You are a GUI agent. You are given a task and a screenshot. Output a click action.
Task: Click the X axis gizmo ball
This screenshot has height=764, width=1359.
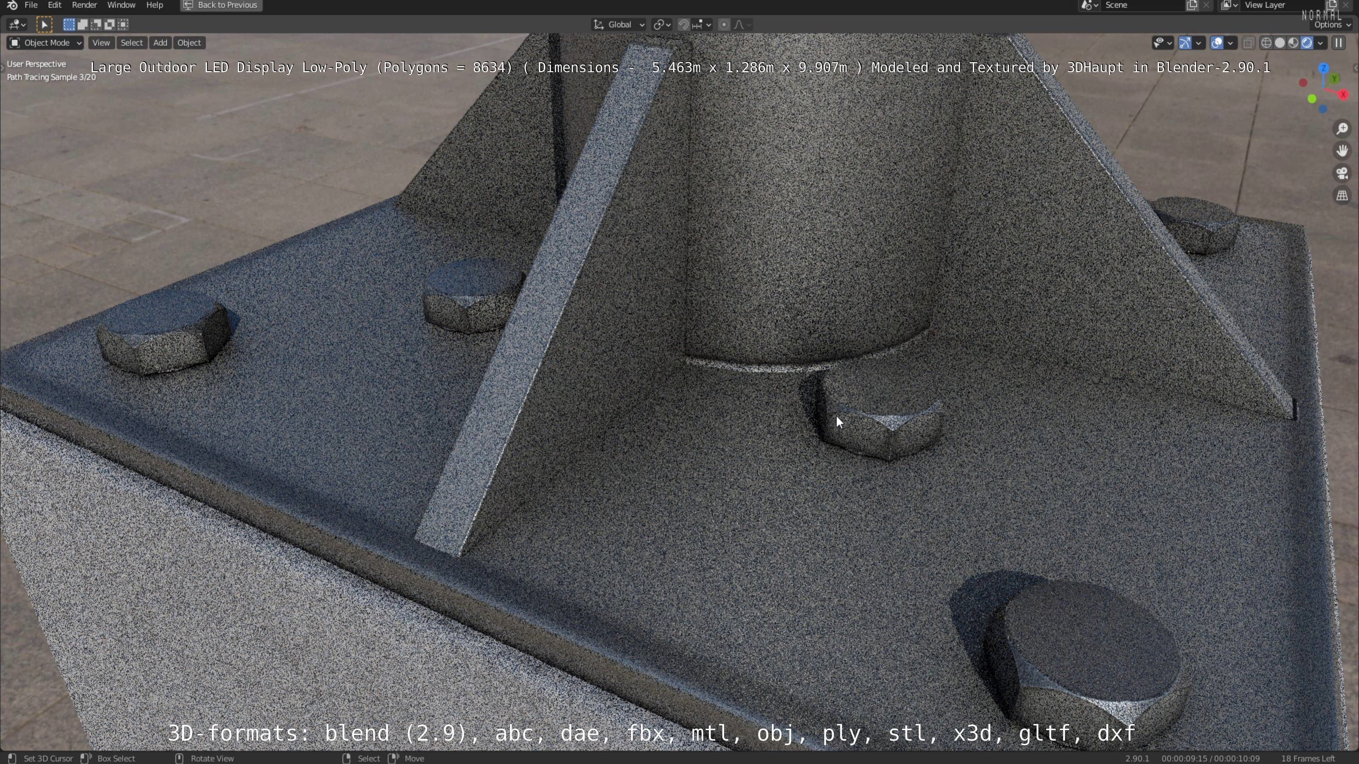point(1343,94)
